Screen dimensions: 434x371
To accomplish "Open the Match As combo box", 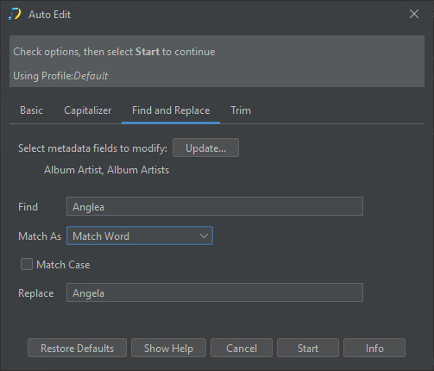I will click(x=140, y=236).
